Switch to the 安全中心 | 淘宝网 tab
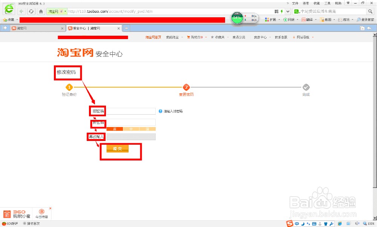 pos(94,28)
